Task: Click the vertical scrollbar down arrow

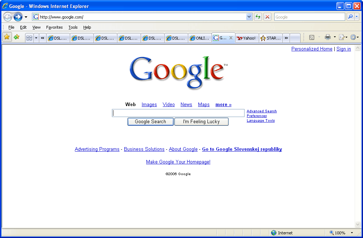Action: click(358, 224)
